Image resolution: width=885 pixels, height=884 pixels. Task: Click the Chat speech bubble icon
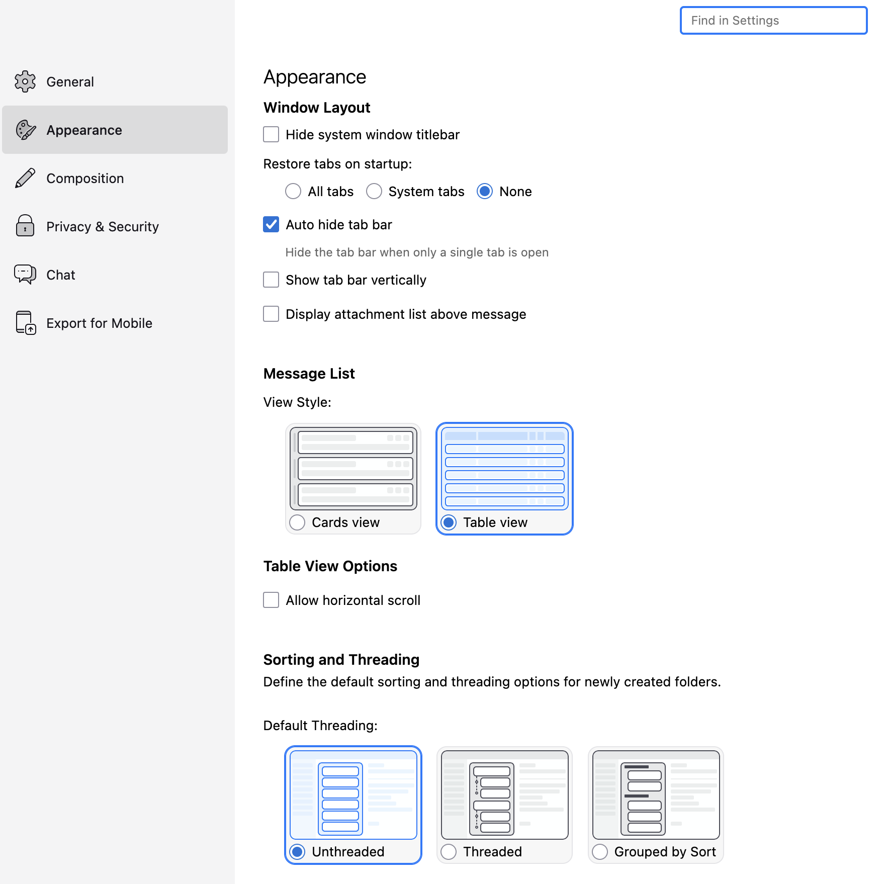click(x=25, y=275)
